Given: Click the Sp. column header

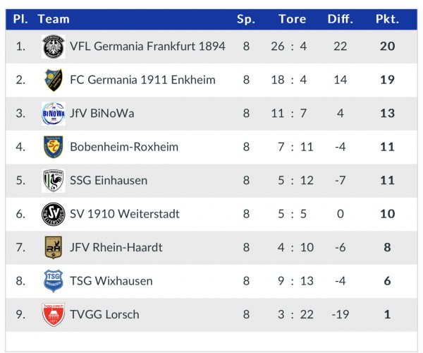Looking at the screenshot, I should 246,19.
